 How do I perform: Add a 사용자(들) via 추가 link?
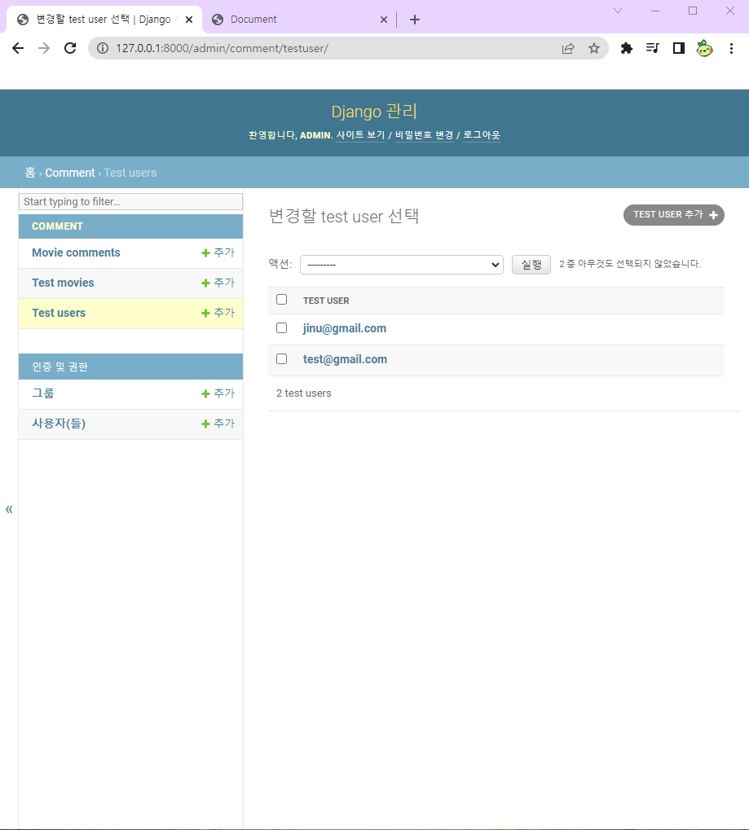[x=218, y=424]
